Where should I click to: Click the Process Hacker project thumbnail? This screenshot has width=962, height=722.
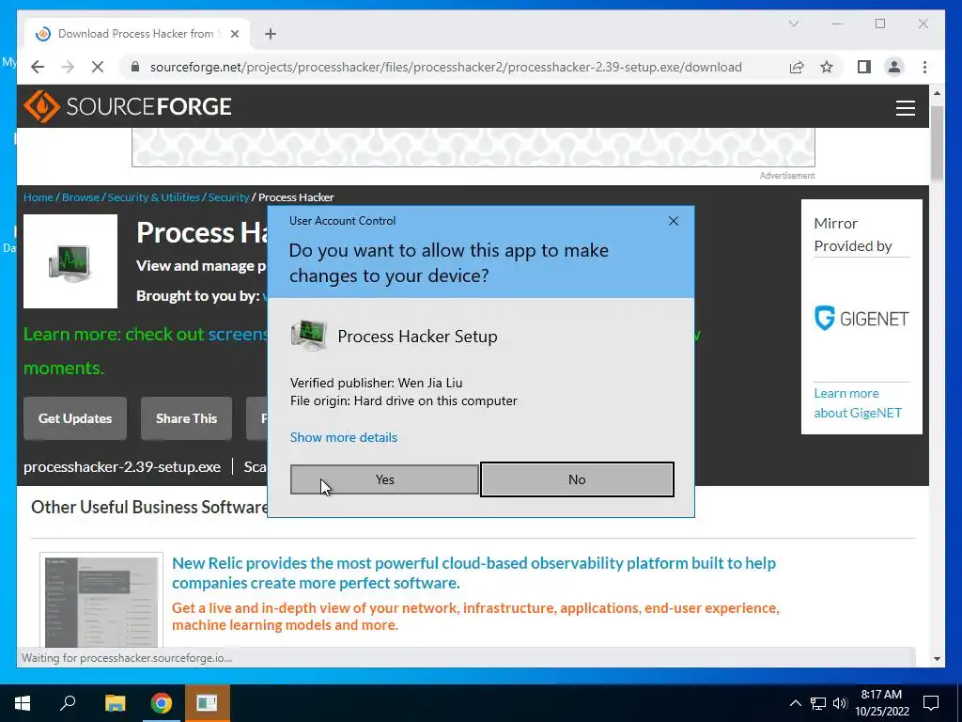[70, 261]
